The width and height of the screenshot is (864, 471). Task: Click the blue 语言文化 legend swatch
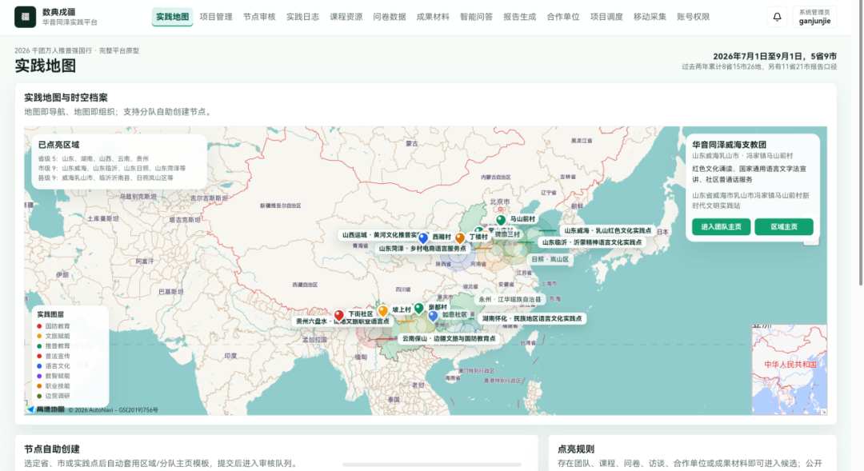pyautogui.click(x=39, y=365)
